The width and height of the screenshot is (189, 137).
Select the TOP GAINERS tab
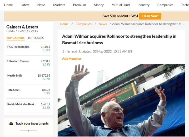[16, 38]
